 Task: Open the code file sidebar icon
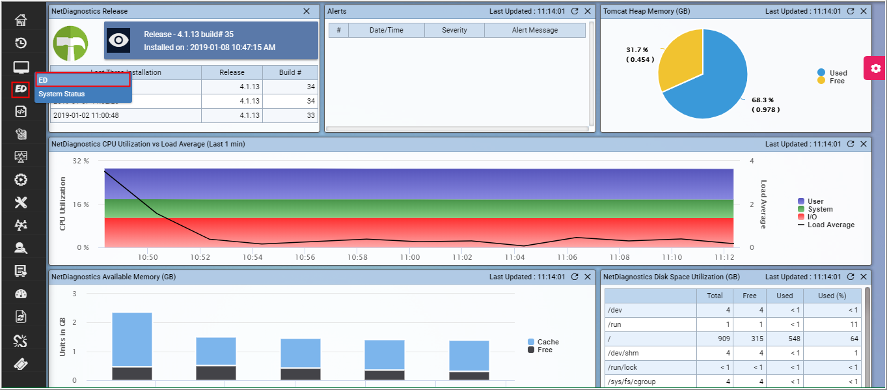click(x=21, y=111)
